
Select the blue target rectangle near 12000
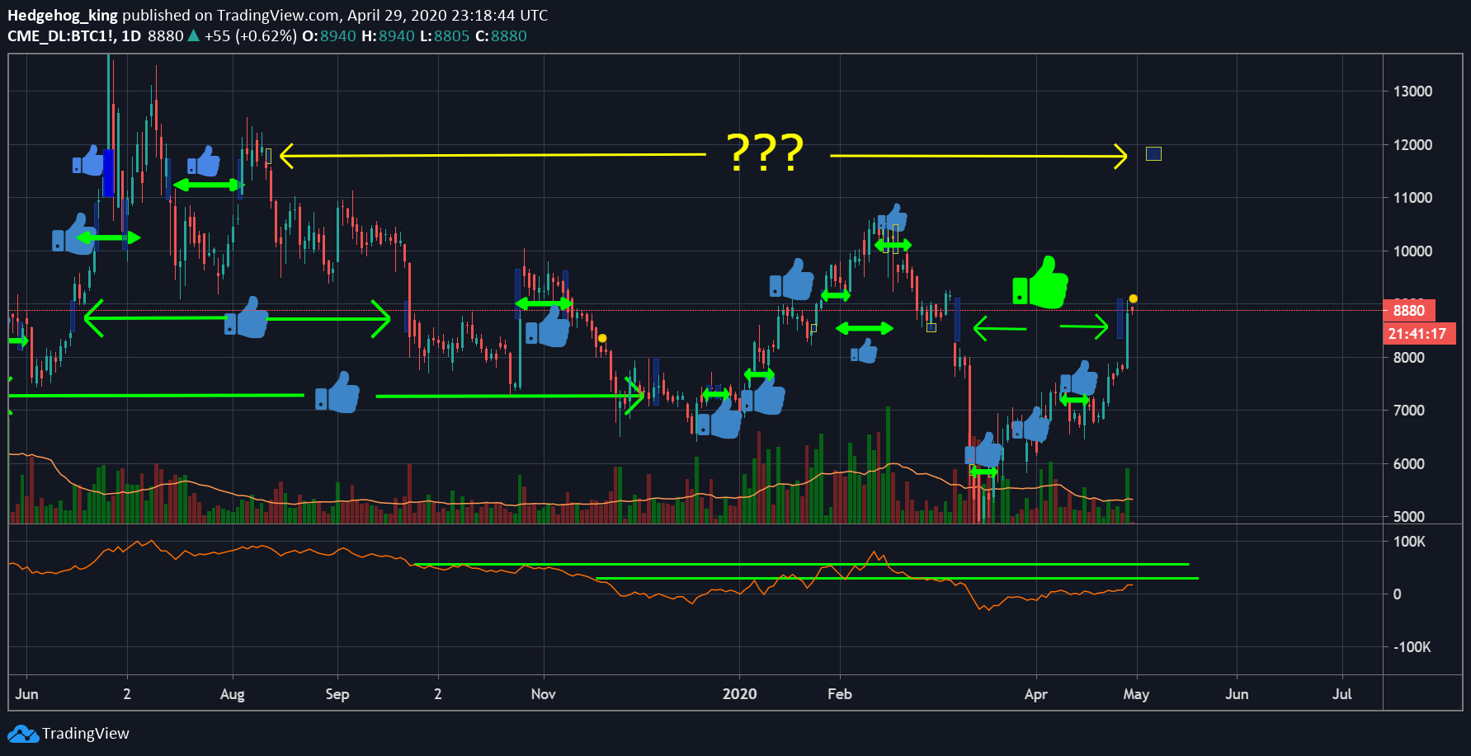click(1153, 154)
